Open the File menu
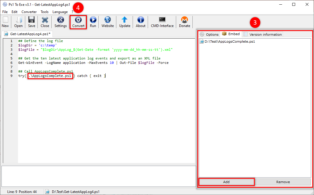Viewport: 314px width, 195px height. [x=5, y=12]
